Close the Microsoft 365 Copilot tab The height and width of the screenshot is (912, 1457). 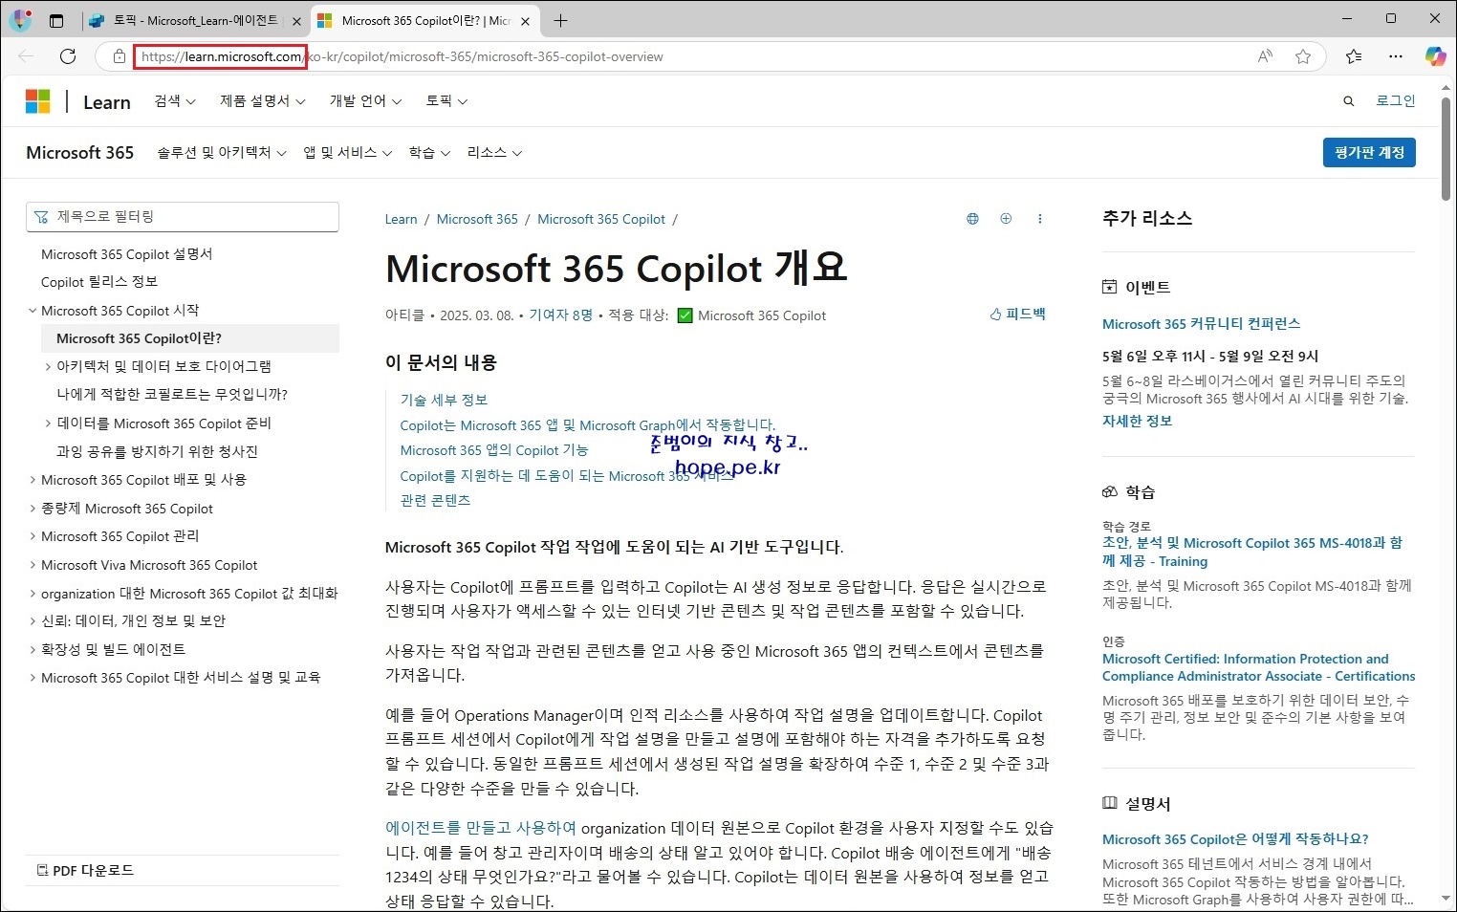click(525, 21)
